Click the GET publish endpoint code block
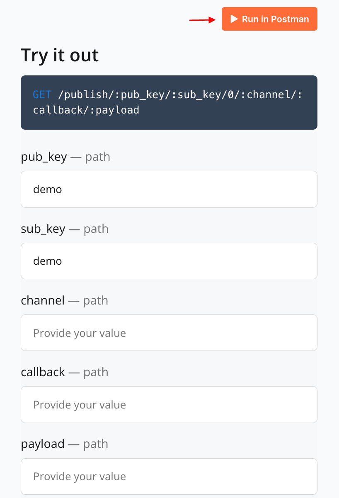This screenshot has height=498, width=339. 169,102
